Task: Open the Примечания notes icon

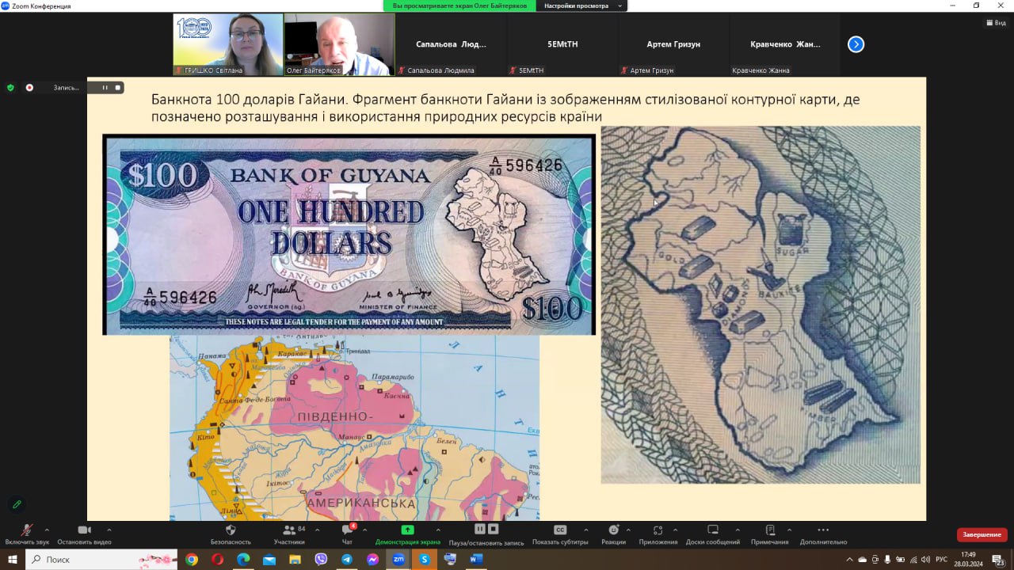Action: click(x=769, y=530)
